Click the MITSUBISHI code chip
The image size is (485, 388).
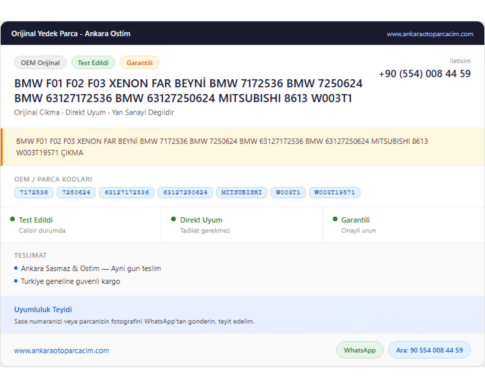point(242,192)
